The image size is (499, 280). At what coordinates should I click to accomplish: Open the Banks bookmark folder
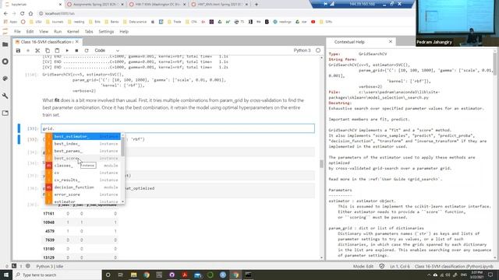(x=111, y=22)
